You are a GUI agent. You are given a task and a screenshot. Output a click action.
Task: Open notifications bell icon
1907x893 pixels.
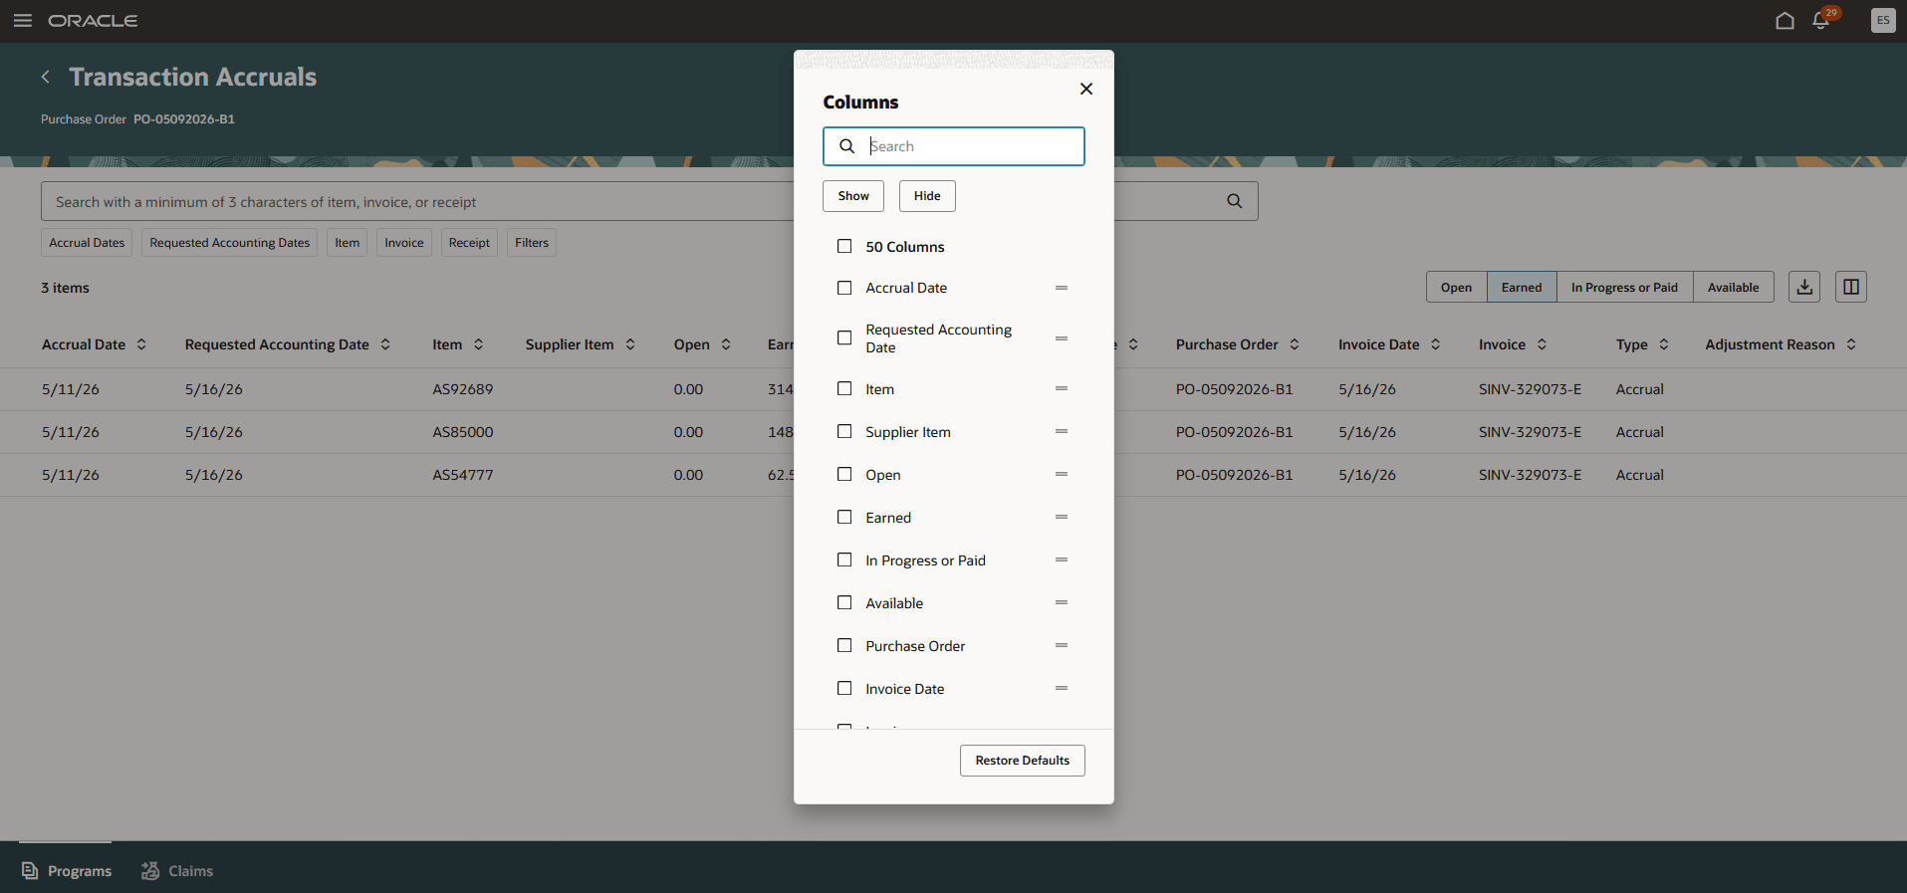tap(1821, 21)
